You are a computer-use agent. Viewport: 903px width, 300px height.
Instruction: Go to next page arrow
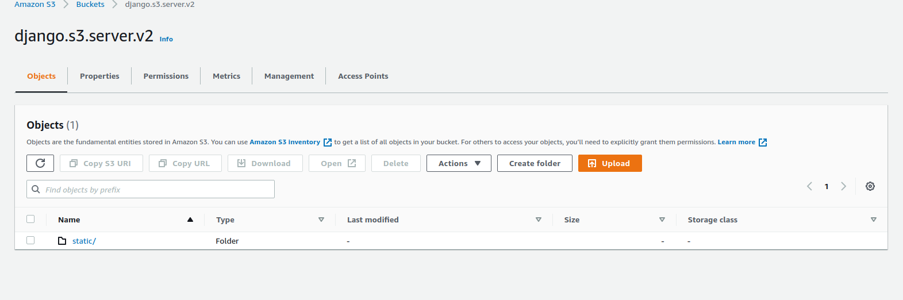(x=843, y=186)
